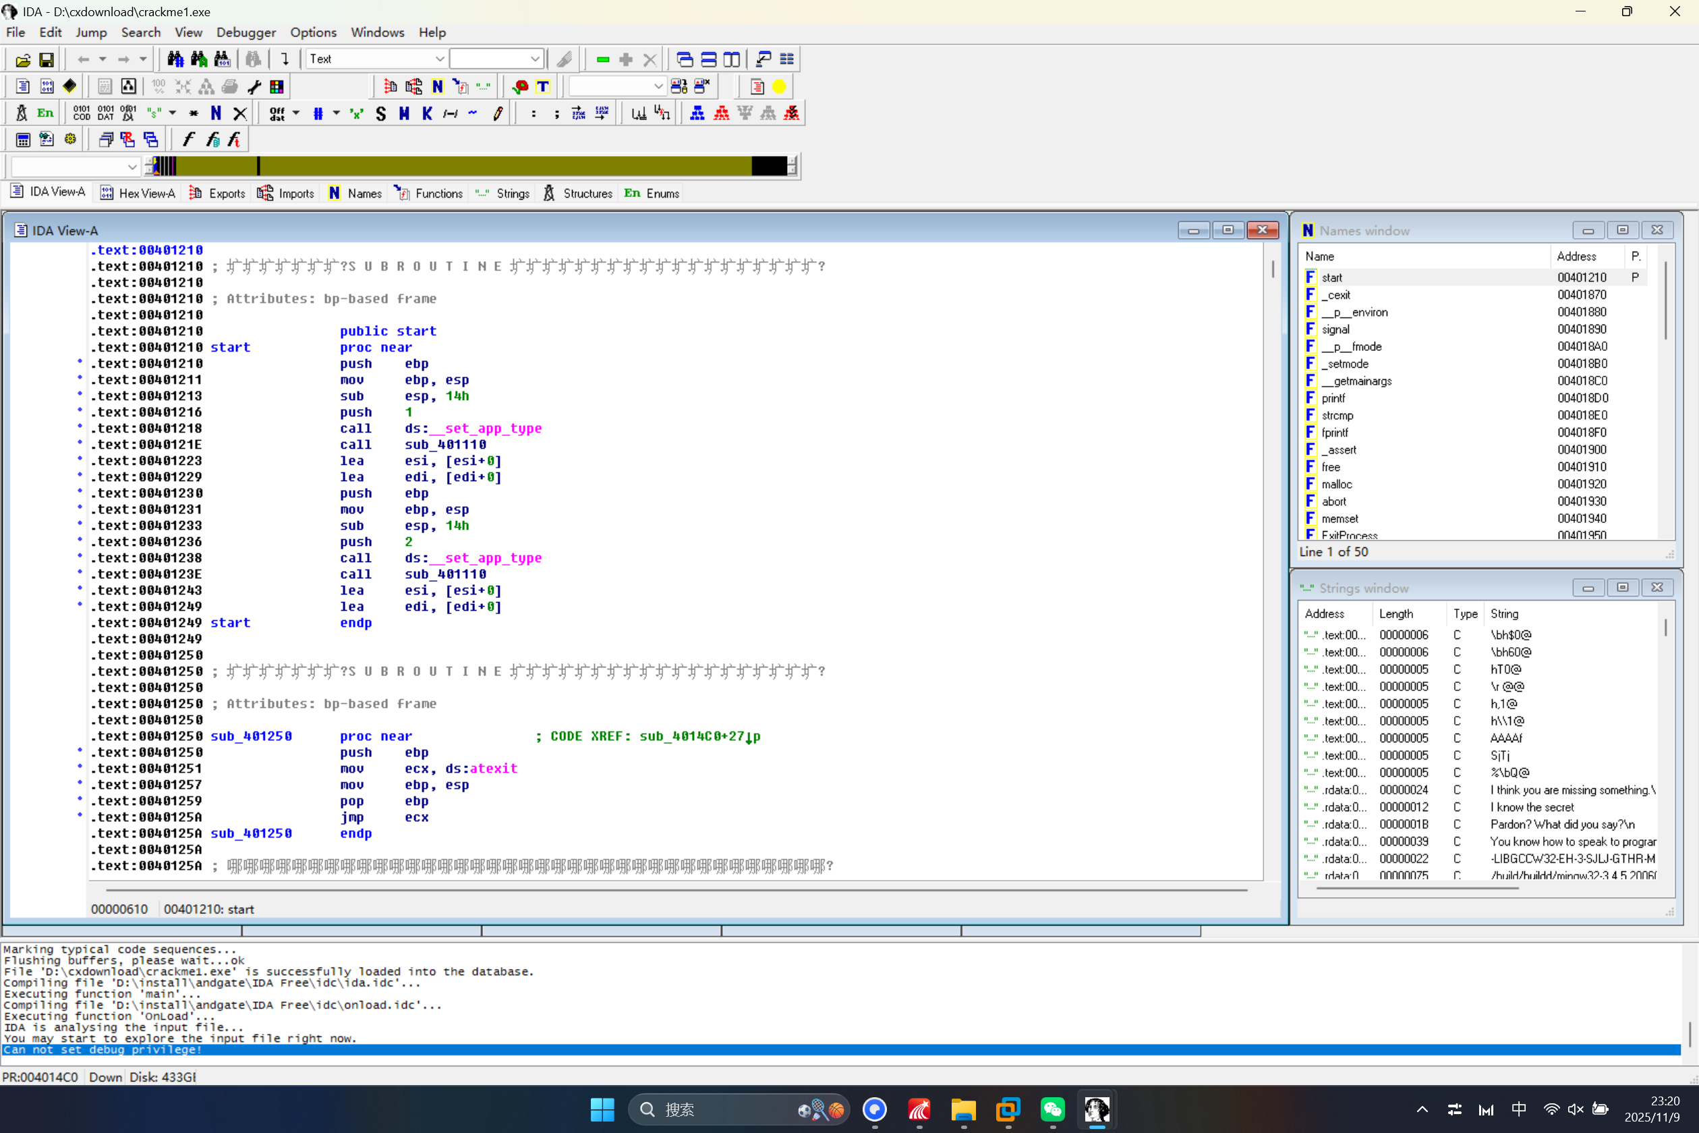Click the sub_401110 call operand
This screenshot has height=1133, width=1699.
444,445
